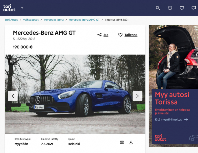Save listing with the Tallenna heart toggle
This screenshot has width=198, height=153.
120,35
